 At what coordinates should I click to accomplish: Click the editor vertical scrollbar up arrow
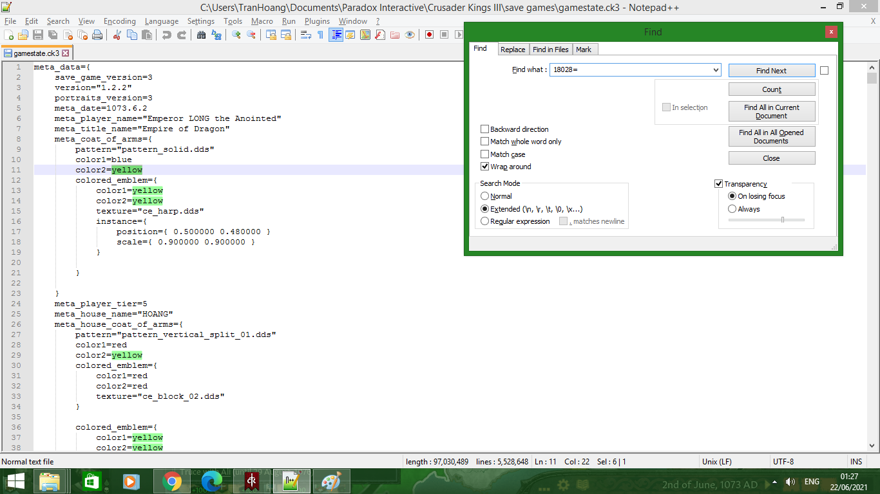tap(872, 67)
